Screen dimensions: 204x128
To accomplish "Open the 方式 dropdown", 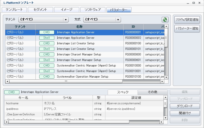I will (102, 20).
